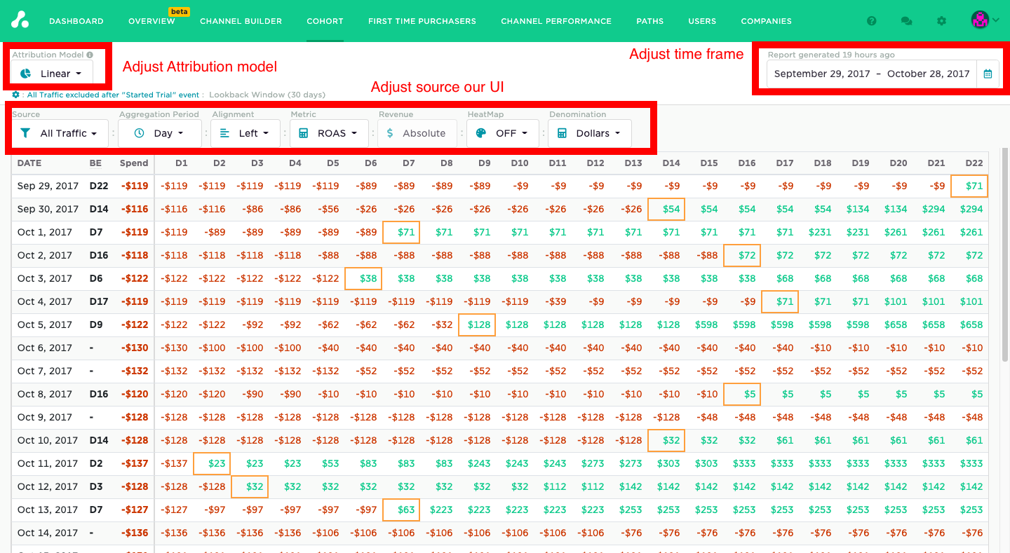Click the Attribution Model info icon
This screenshot has height=553, width=1010.
click(x=90, y=55)
